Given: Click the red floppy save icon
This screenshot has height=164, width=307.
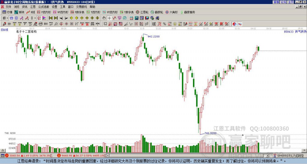Looking at the screenshot, I should click(147, 18).
